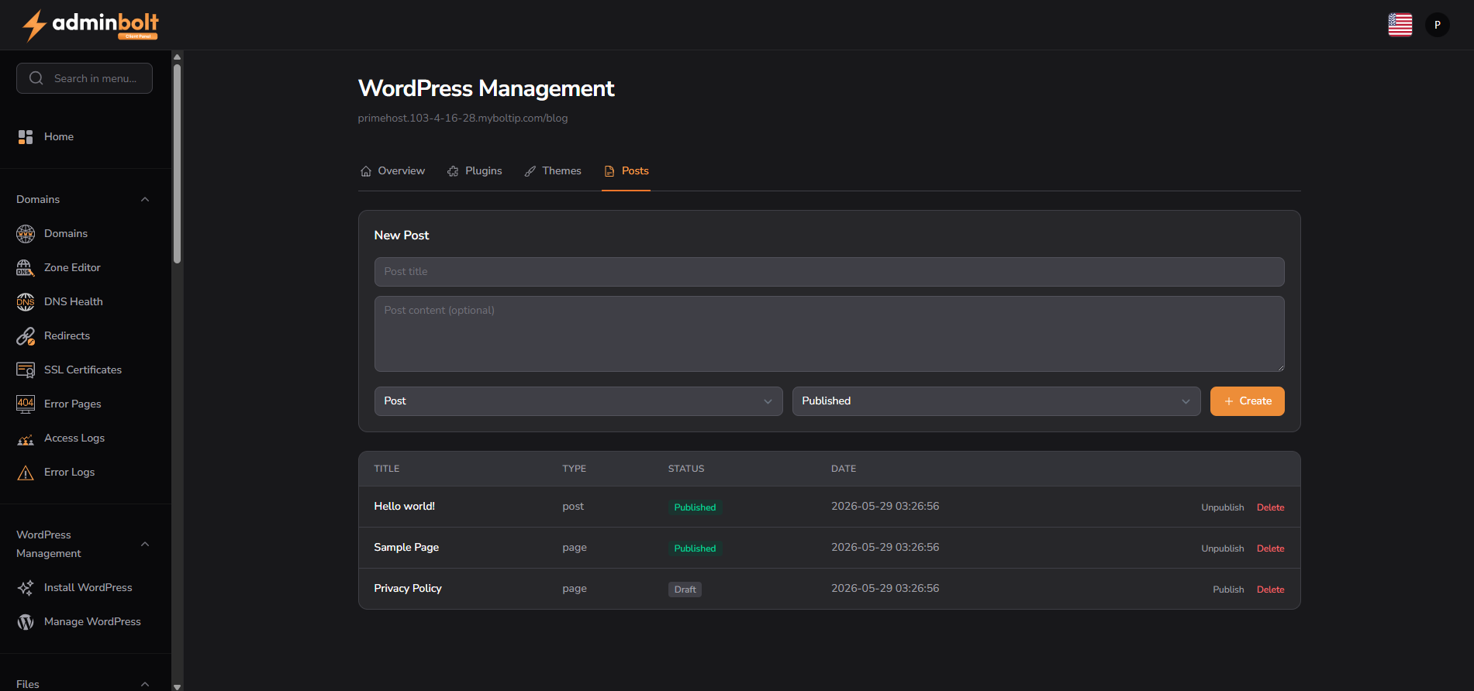
Task: Collapse the Files sidebar section
Action: pyautogui.click(x=145, y=684)
